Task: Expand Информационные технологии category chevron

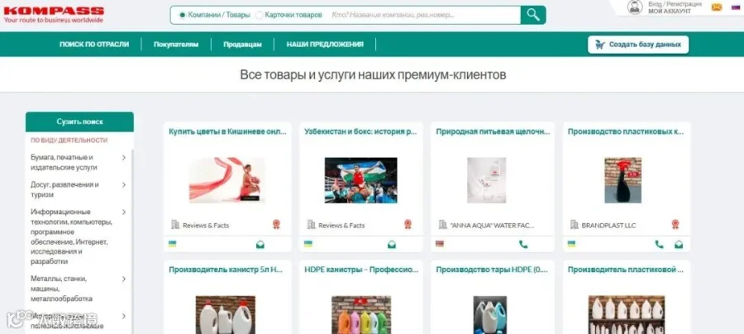Action: click(124, 212)
